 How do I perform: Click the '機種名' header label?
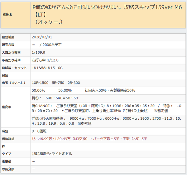[x=7, y=15]
